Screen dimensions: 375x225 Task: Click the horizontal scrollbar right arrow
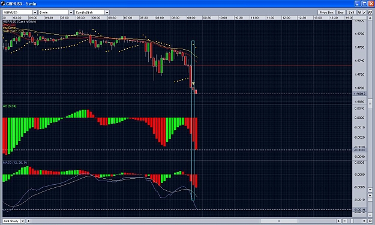point(339,221)
